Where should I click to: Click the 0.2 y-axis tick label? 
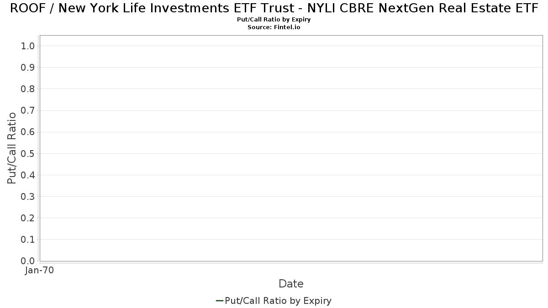(x=28, y=218)
